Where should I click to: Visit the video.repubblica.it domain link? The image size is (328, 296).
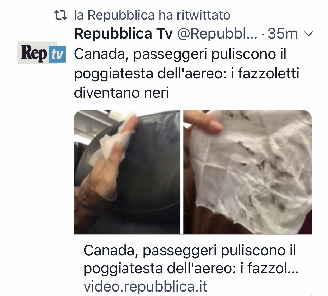145,286
